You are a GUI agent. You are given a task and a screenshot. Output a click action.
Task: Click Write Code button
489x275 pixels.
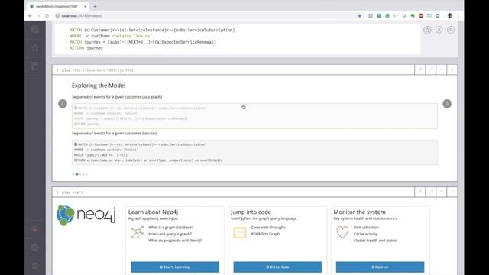[x=277, y=267]
